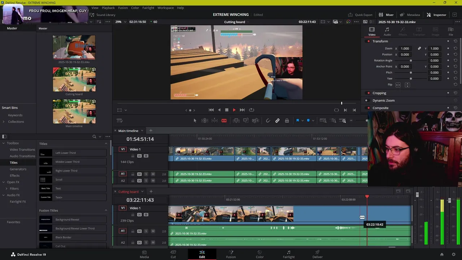
Task: Open the Metadata panel
Action: [410, 15]
